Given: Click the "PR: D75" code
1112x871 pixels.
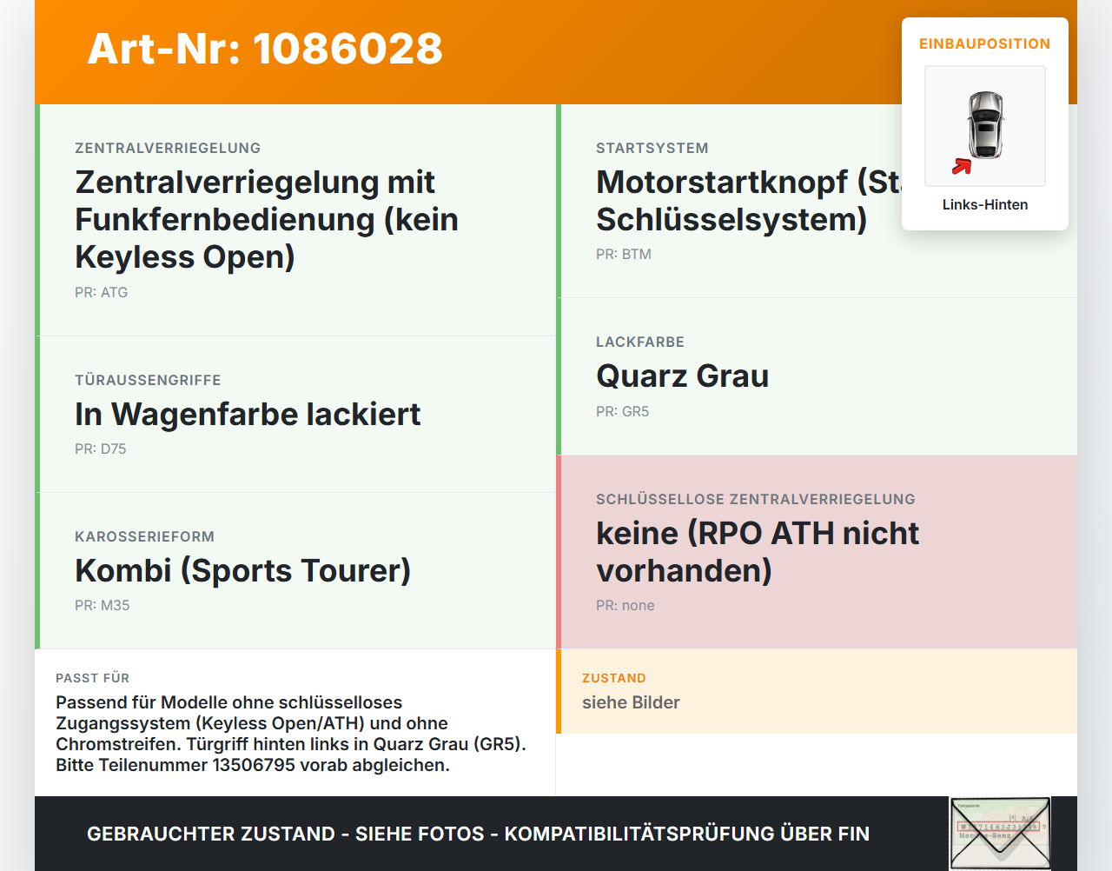Looking at the screenshot, I should pyautogui.click(x=101, y=449).
